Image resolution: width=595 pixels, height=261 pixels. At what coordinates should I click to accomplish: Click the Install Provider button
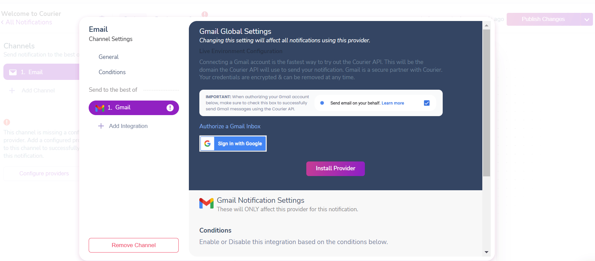[x=335, y=168]
